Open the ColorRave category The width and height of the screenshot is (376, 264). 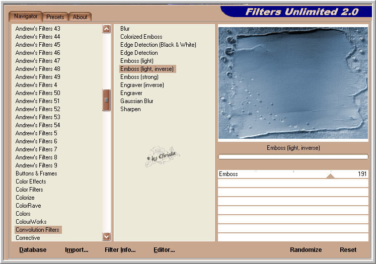point(28,206)
